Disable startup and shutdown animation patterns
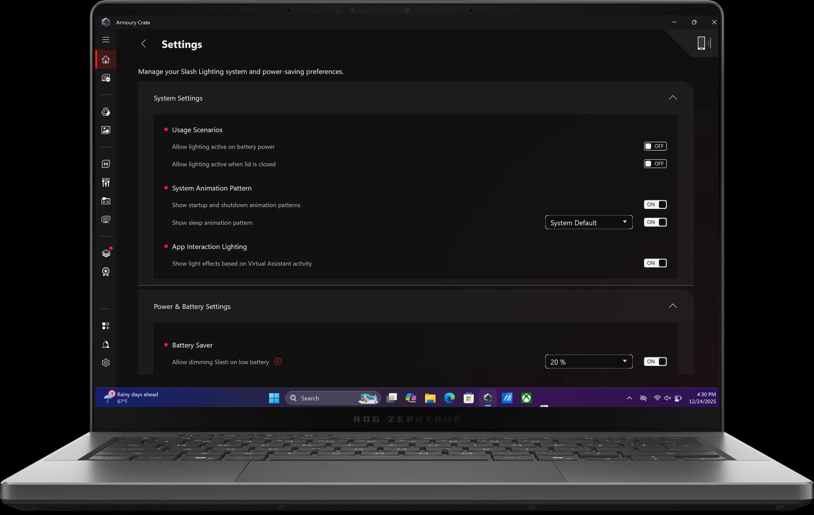This screenshot has height=515, width=814. click(655, 205)
